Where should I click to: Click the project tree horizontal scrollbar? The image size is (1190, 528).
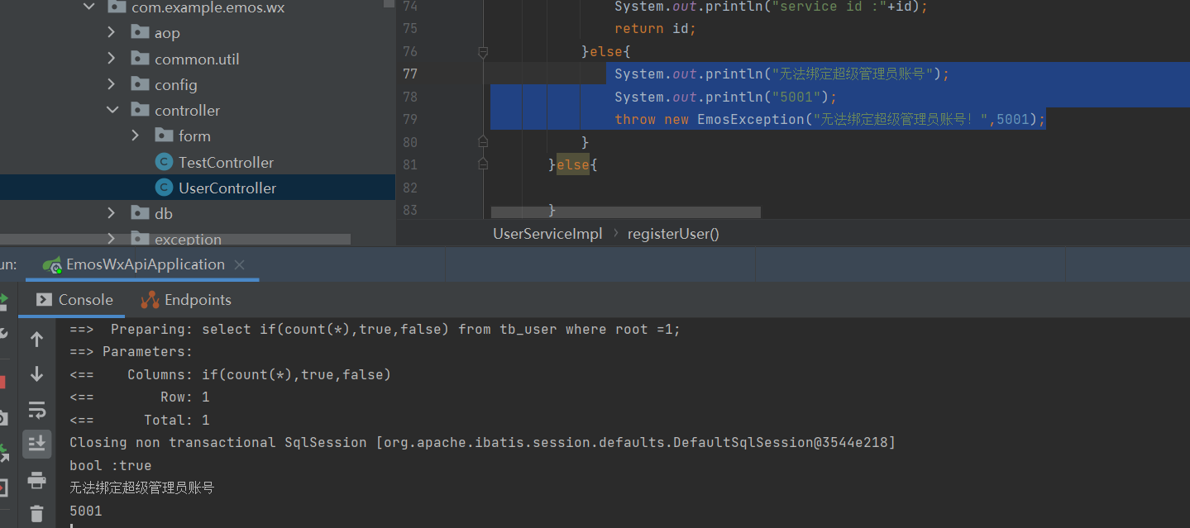(x=175, y=240)
